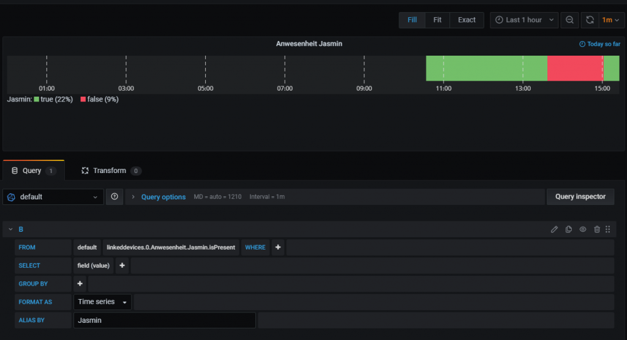Click the drag handle icon on query B
This screenshot has height=340, width=627.
click(608, 229)
